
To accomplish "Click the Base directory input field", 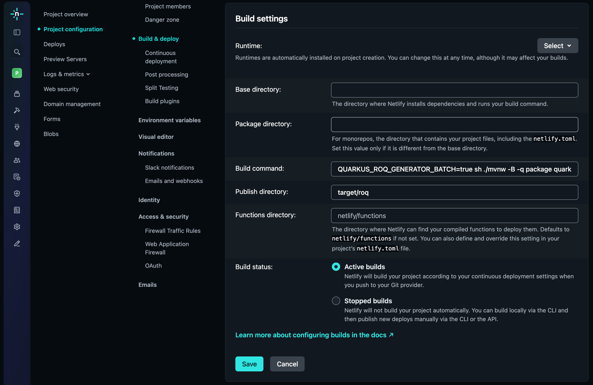I will [x=454, y=90].
